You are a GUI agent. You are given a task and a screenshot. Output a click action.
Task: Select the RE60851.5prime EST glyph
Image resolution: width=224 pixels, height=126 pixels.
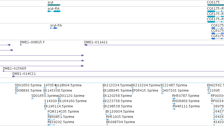(x=51, y=119)
